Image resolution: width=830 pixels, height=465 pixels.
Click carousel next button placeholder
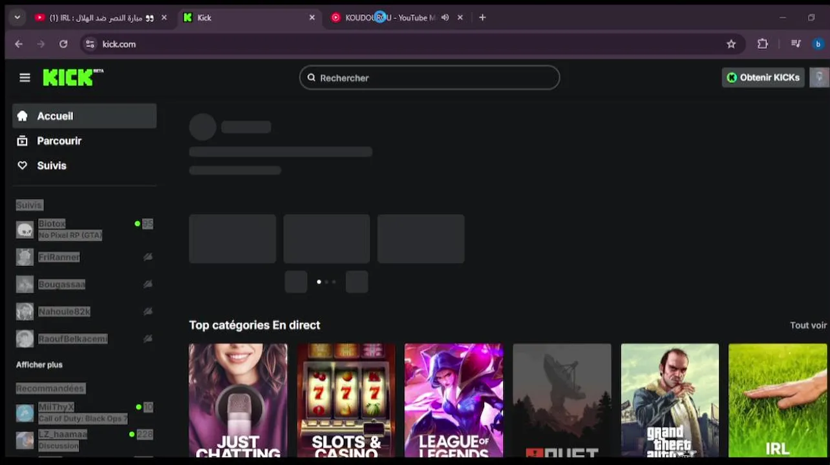[x=357, y=282]
